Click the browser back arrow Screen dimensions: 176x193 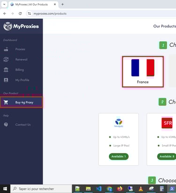coord(5,14)
